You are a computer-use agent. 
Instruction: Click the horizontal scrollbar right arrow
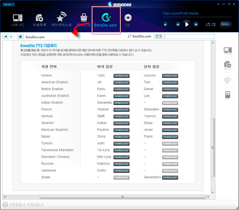coord(208,197)
